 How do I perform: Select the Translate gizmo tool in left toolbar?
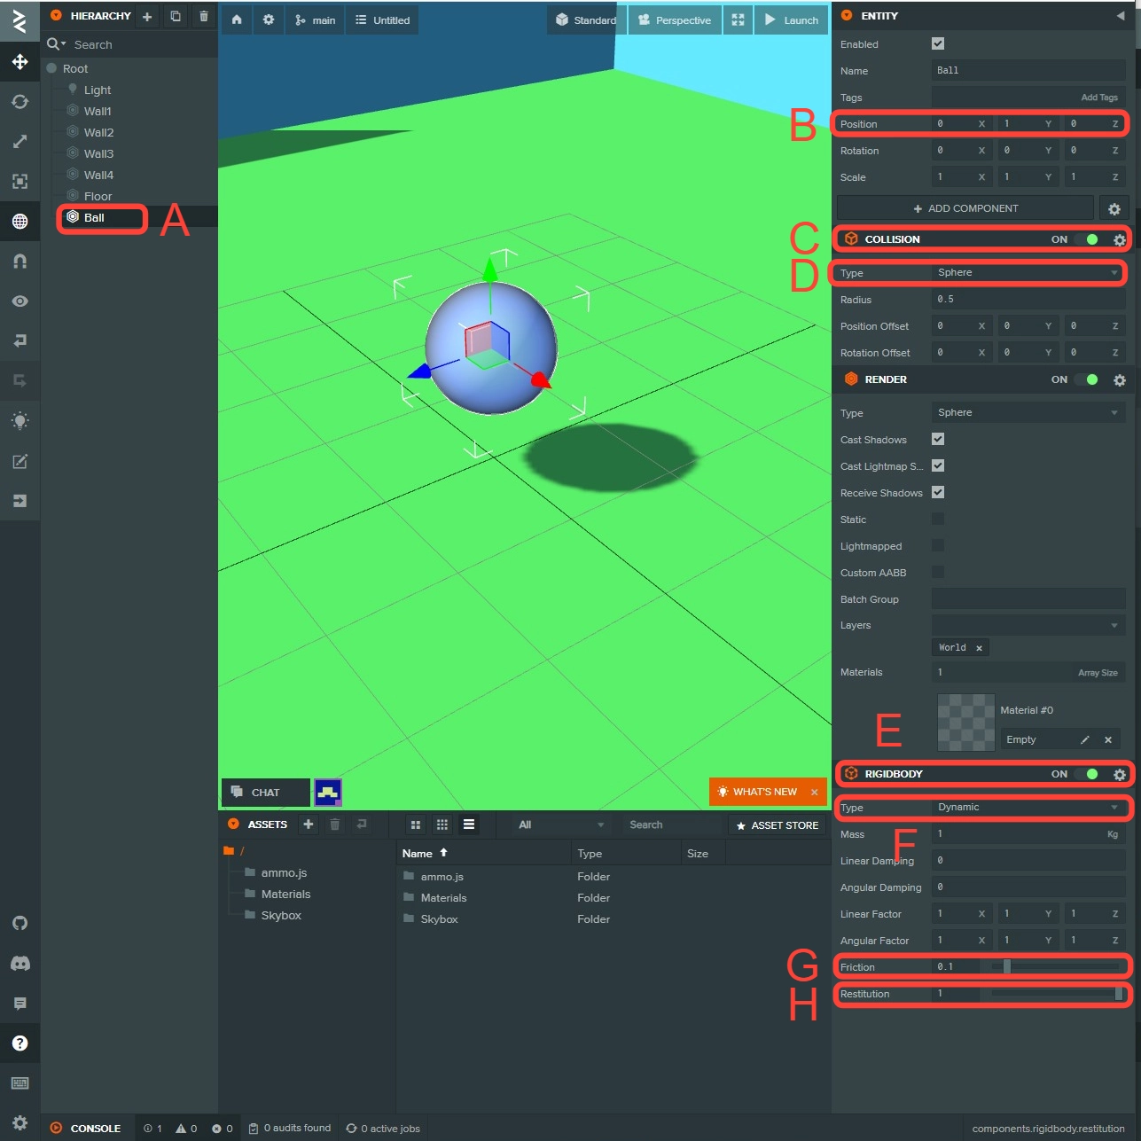20,62
